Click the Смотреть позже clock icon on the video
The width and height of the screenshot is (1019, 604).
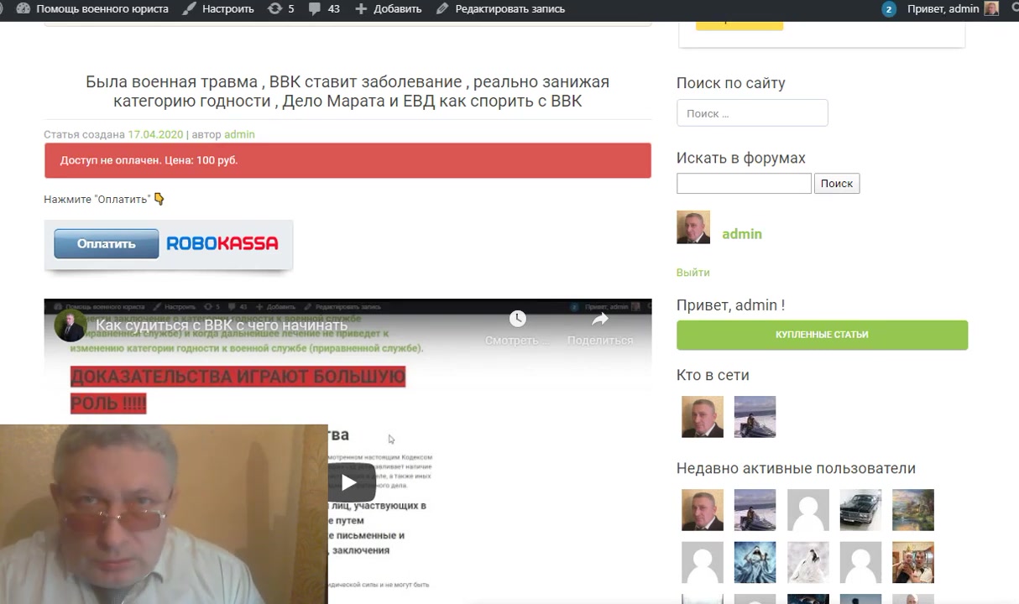(517, 319)
